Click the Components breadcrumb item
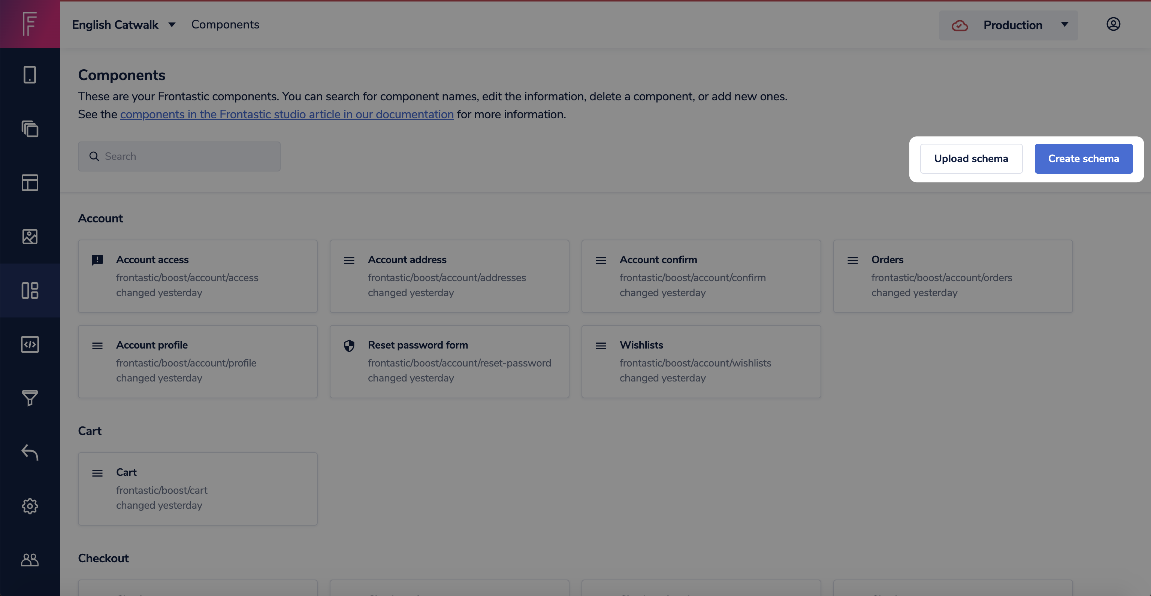The width and height of the screenshot is (1151, 596). [225, 25]
